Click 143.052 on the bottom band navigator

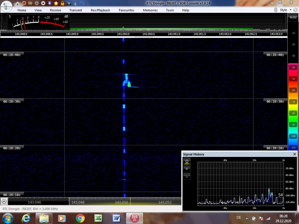tap(165, 202)
